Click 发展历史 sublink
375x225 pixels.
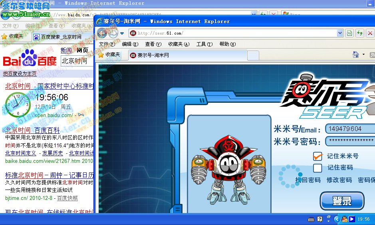coord(52,153)
